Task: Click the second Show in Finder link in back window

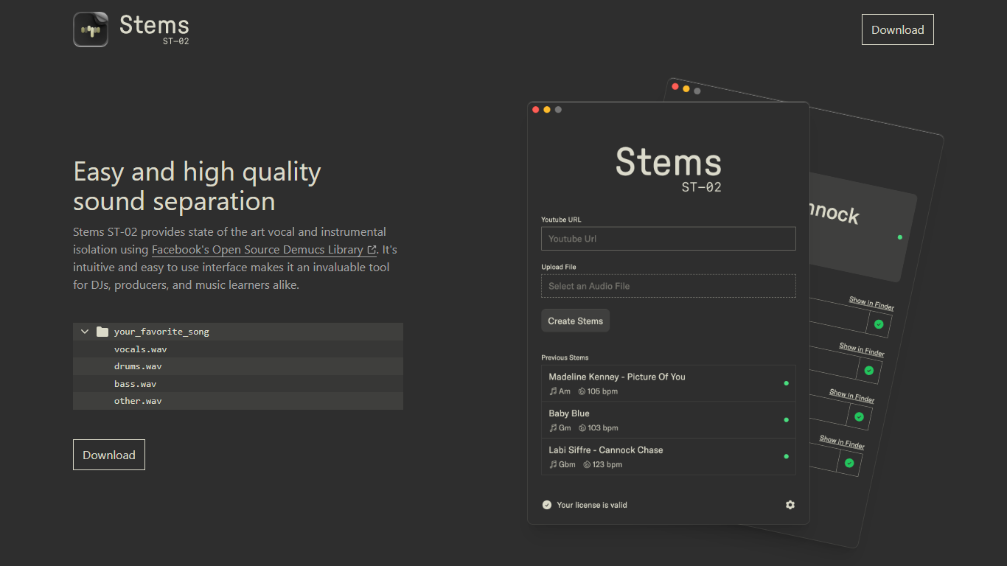Action: click(x=862, y=349)
